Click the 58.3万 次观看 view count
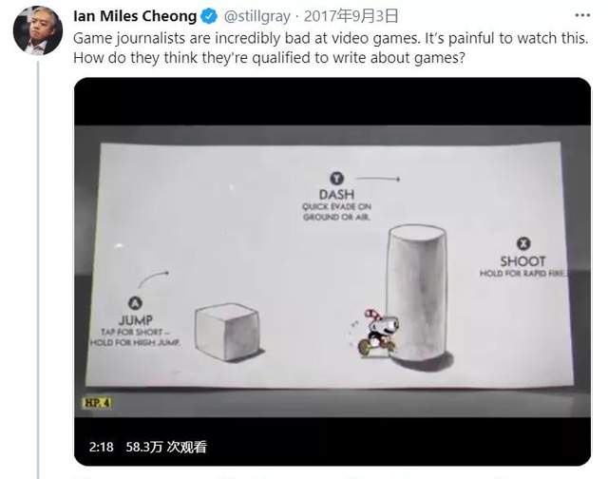608x479 pixels. point(166,448)
